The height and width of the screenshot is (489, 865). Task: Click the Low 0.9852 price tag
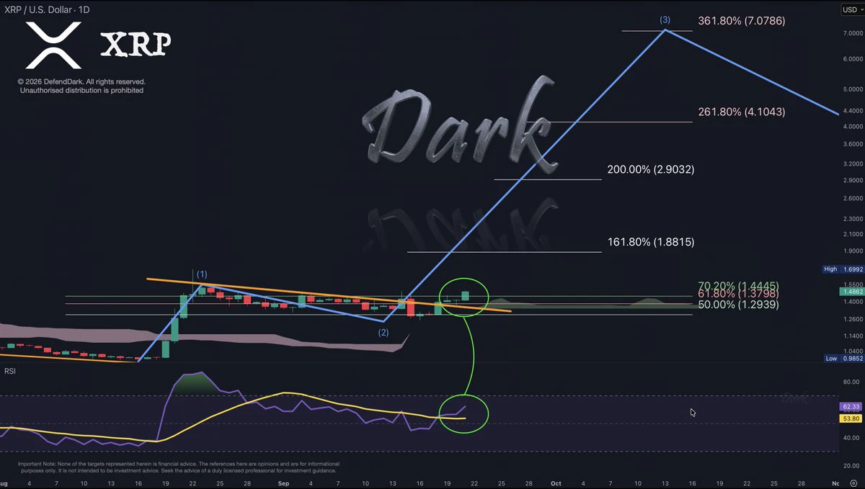[843, 359]
